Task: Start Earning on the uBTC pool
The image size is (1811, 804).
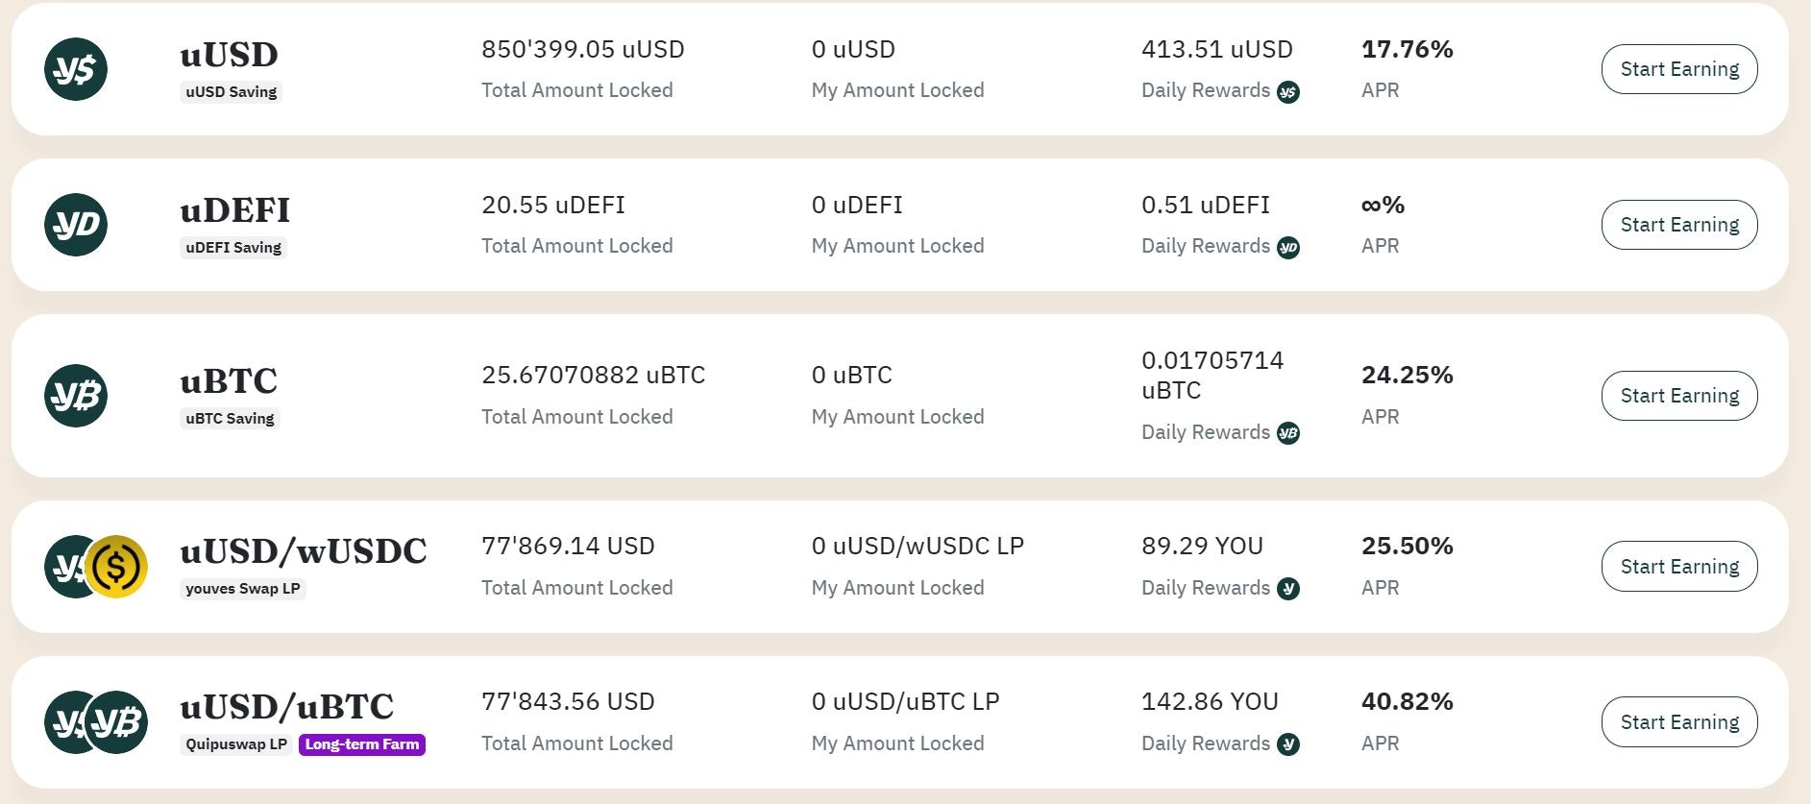Action: coord(1679,396)
